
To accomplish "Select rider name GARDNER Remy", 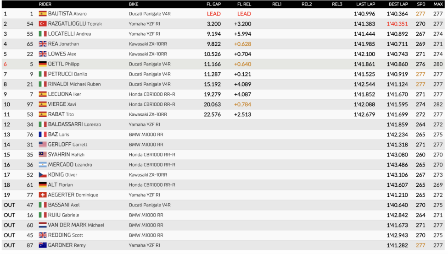I will pyautogui.click(x=67, y=245).
